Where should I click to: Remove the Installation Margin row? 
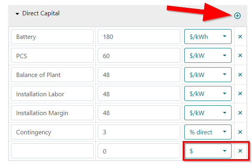[x=240, y=113]
